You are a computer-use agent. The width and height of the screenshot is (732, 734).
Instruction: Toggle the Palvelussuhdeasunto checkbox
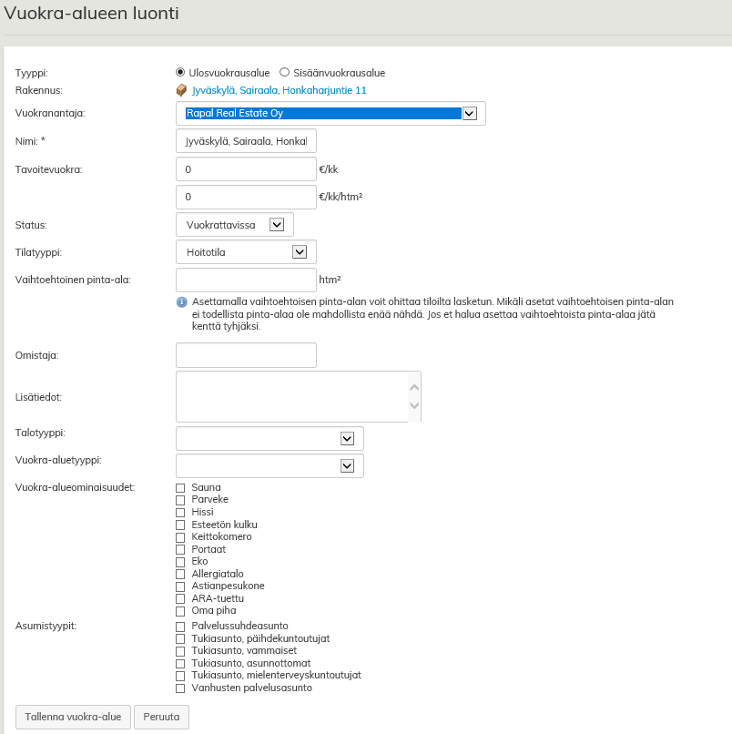click(180, 627)
